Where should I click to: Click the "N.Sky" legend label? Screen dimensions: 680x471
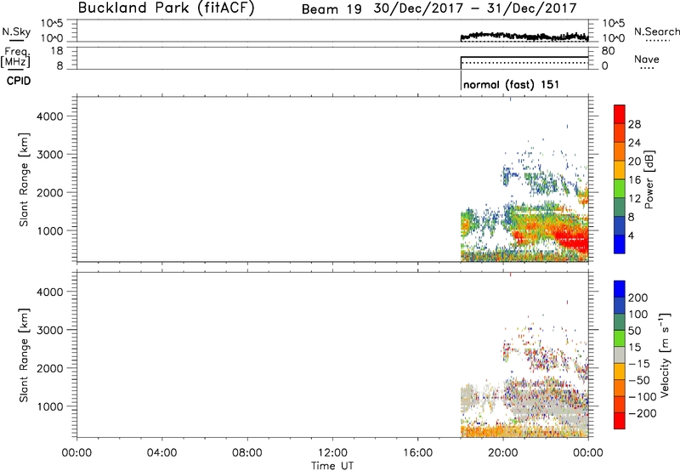(x=16, y=31)
